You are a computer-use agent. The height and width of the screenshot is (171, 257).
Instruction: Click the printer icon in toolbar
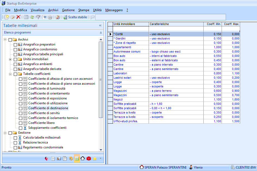pos(50,17)
